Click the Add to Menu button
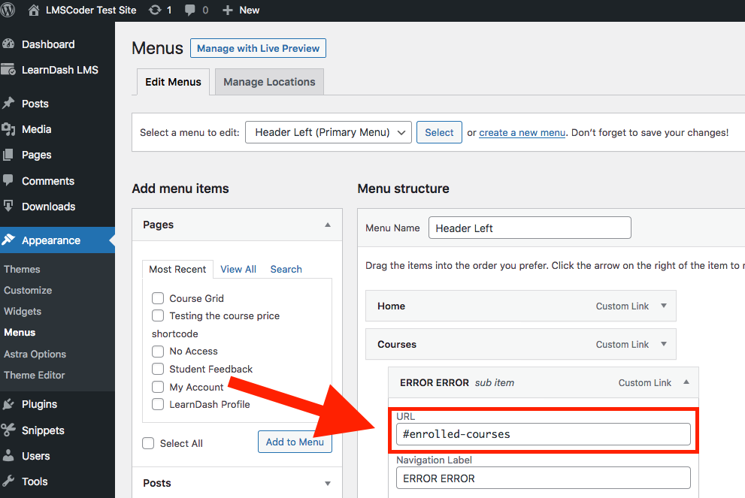745x498 pixels. (x=295, y=442)
